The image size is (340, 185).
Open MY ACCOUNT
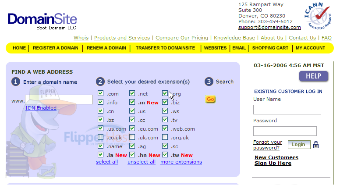coord(310,48)
